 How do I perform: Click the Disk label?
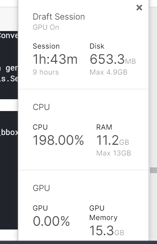click(97, 46)
